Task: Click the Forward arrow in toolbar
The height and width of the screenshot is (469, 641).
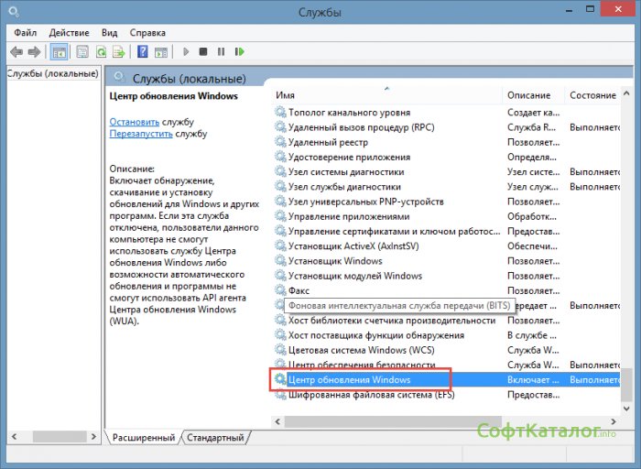Action: pos(34,52)
